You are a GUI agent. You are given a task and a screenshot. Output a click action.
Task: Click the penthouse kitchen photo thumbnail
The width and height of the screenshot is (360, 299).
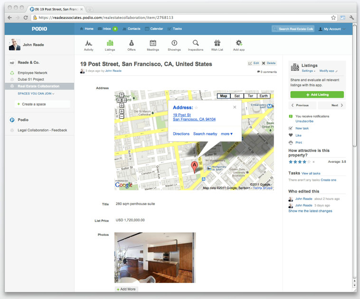(x=155, y=258)
